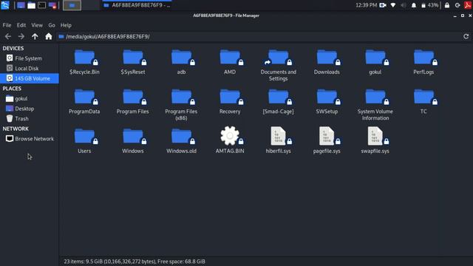Reload the folder with refresh icon
The width and height of the screenshot is (473, 266).
click(x=466, y=36)
